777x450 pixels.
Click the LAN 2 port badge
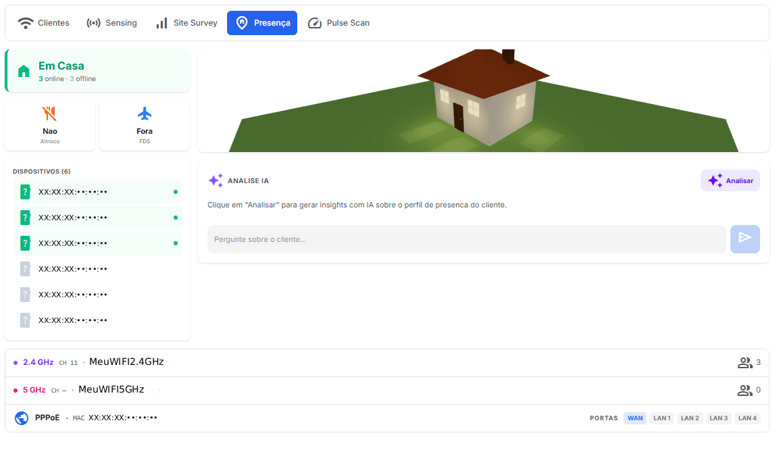(690, 418)
